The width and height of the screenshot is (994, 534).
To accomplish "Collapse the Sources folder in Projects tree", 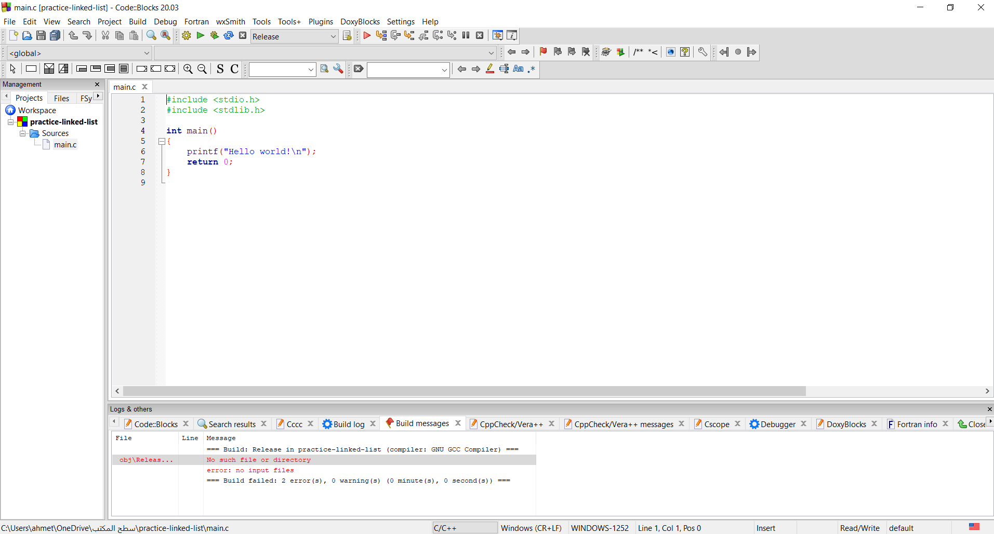I will tap(22, 133).
